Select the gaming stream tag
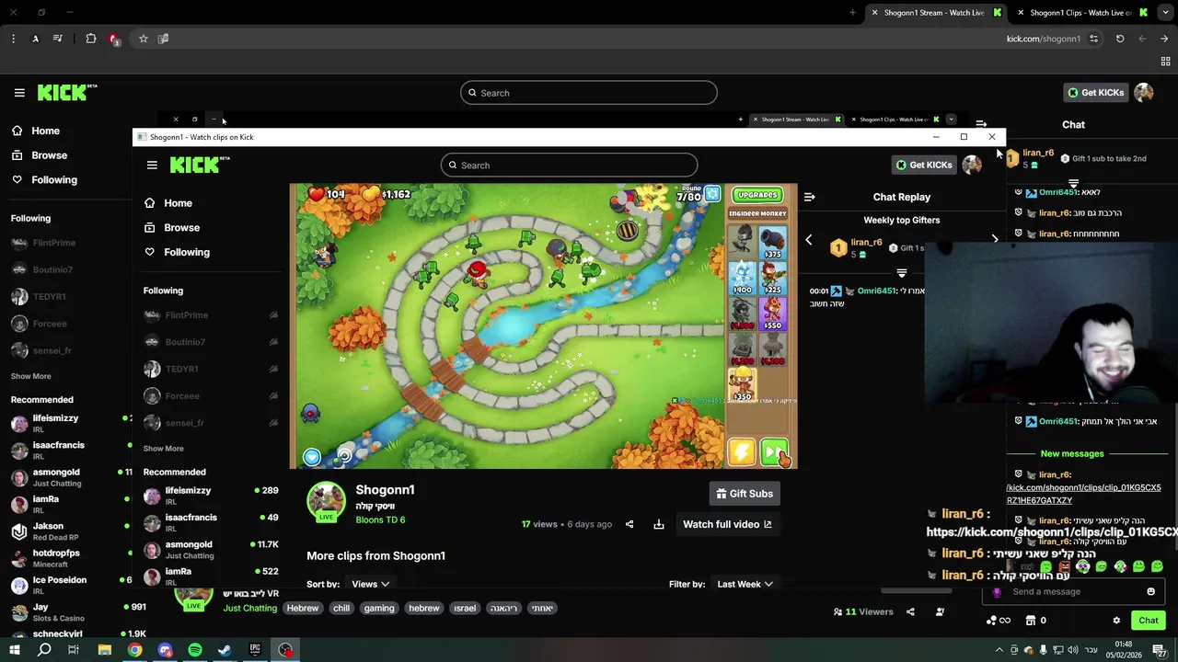 379,608
